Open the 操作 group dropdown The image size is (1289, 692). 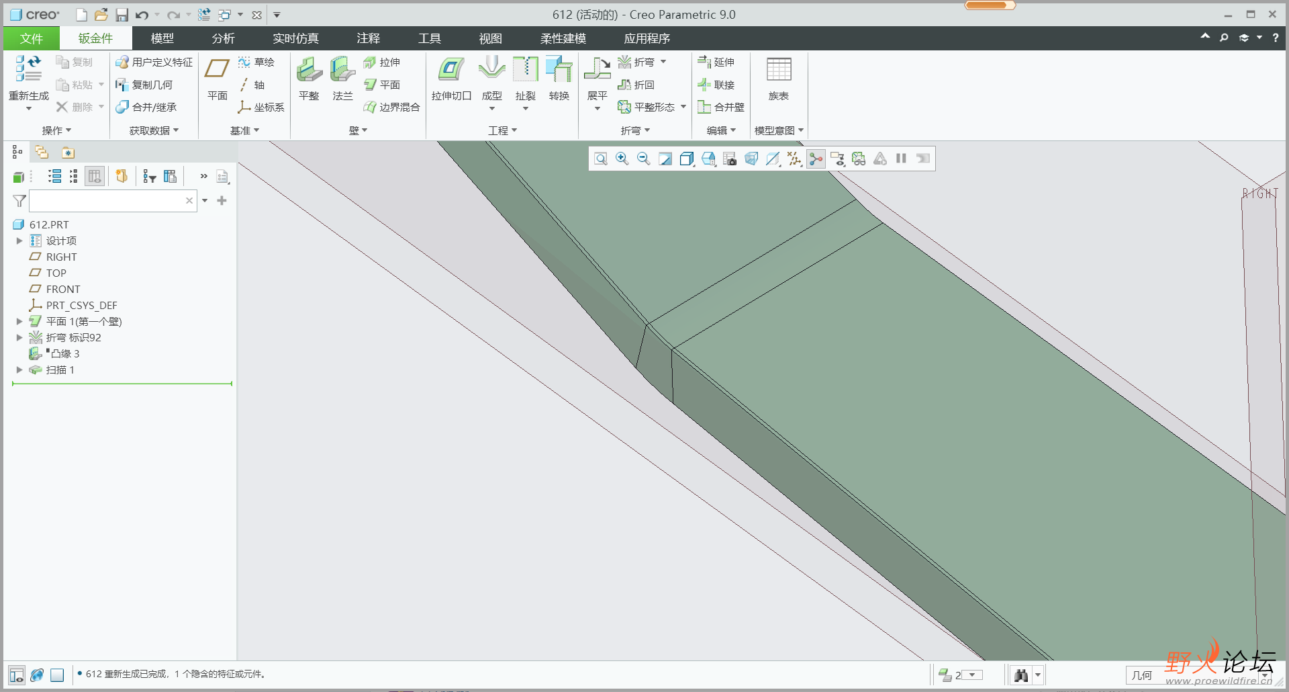tap(56, 130)
